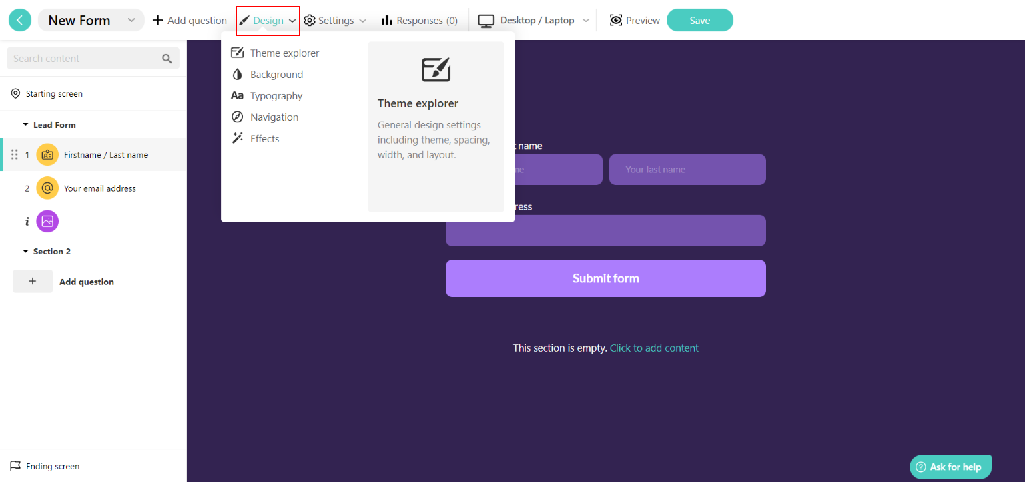Click the search magnifier icon
1025x482 pixels.
coord(167,58)
